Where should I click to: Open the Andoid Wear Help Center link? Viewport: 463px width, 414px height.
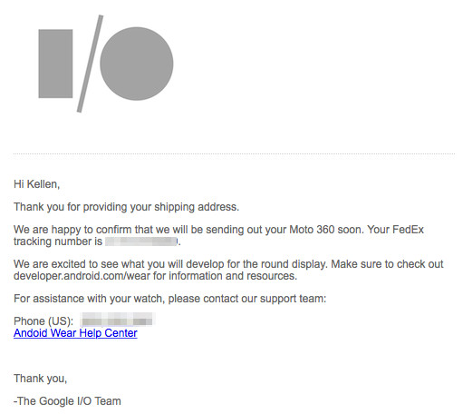[75, 333]
